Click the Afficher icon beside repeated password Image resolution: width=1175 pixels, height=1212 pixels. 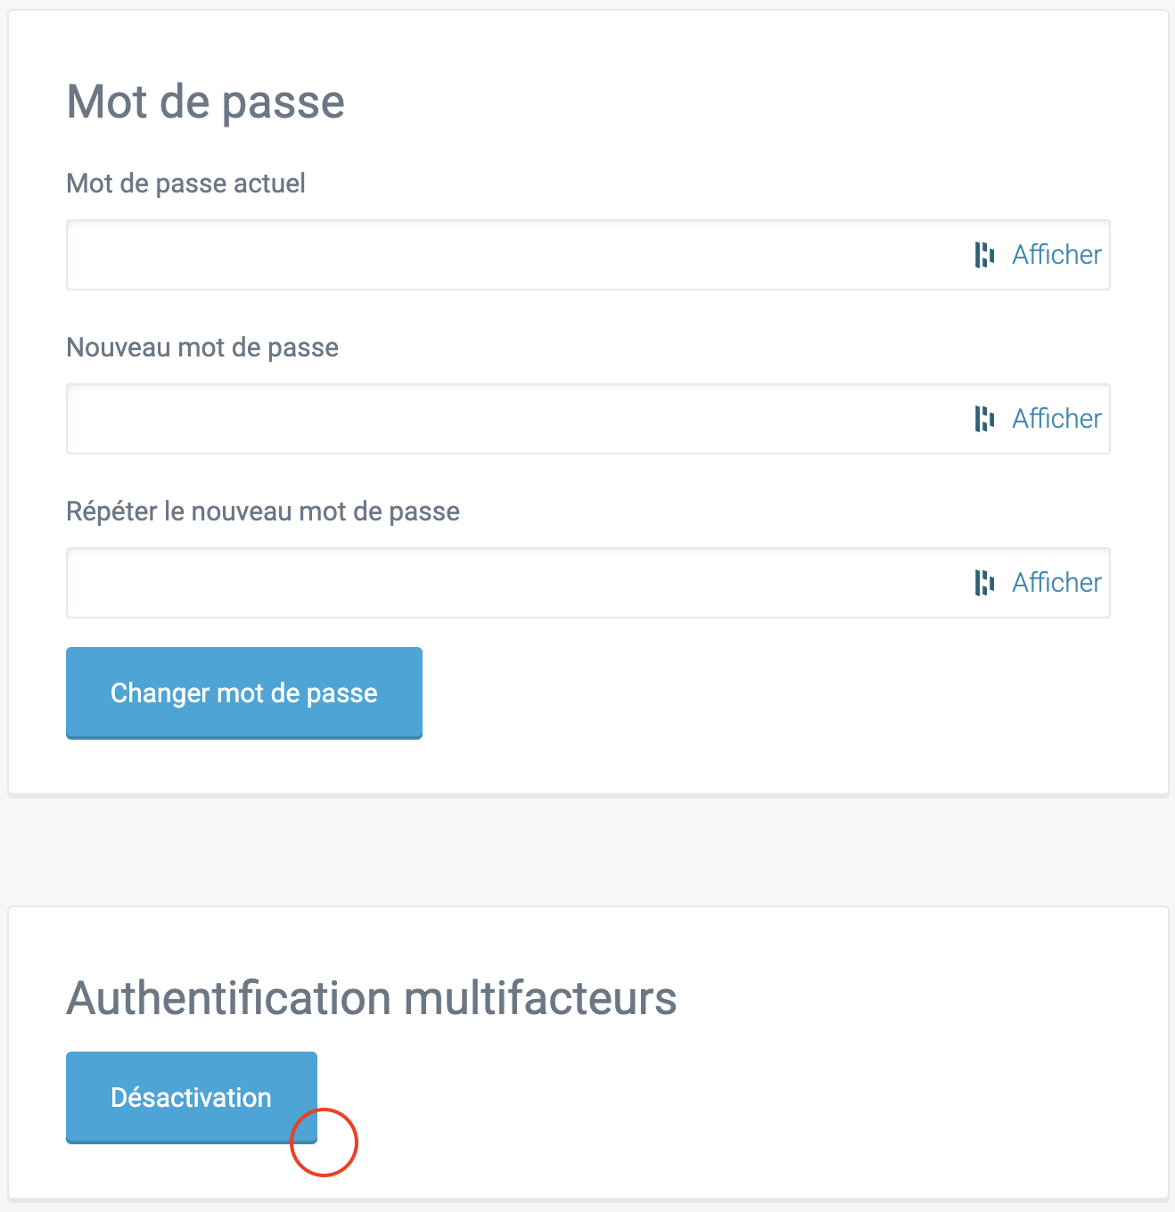click(x=983, y=582)
